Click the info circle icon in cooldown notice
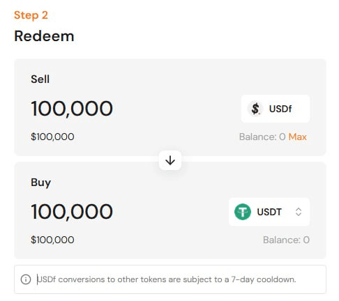 click(x=26, y=279)
